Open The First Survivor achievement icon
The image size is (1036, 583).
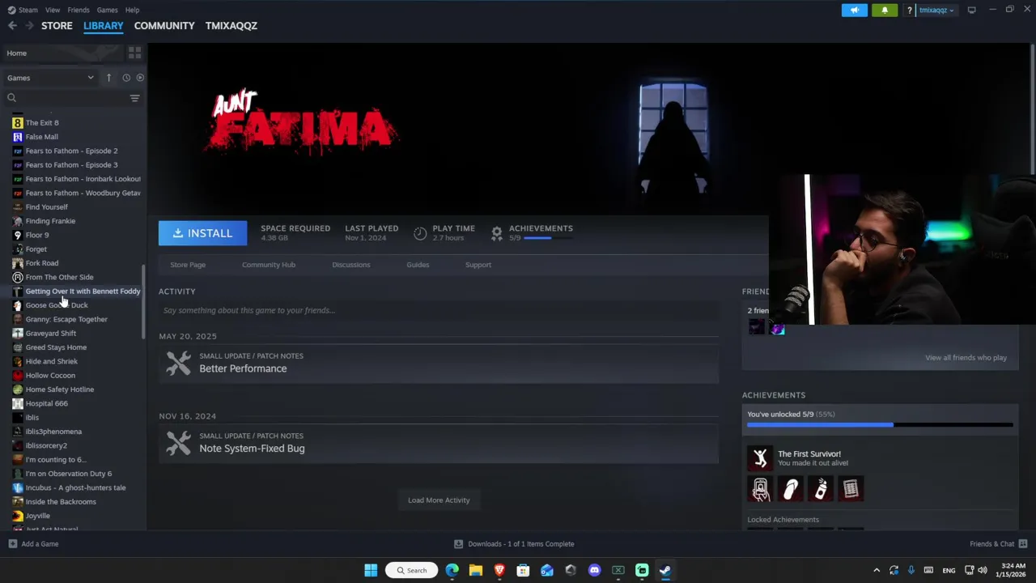[760, 458]
